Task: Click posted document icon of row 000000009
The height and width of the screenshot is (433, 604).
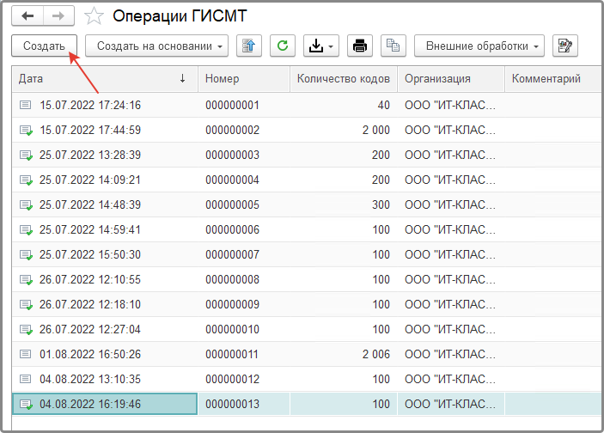Action: click(26, 305)
